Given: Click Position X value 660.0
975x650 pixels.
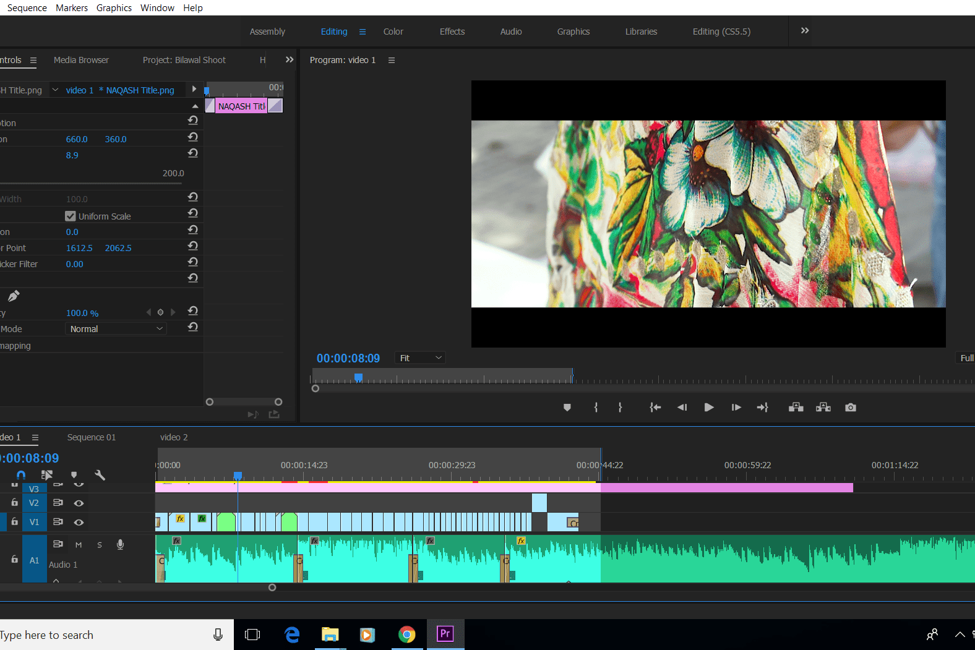Looking at the screenshot, I should pyautogui.click(x=77, y=139).
